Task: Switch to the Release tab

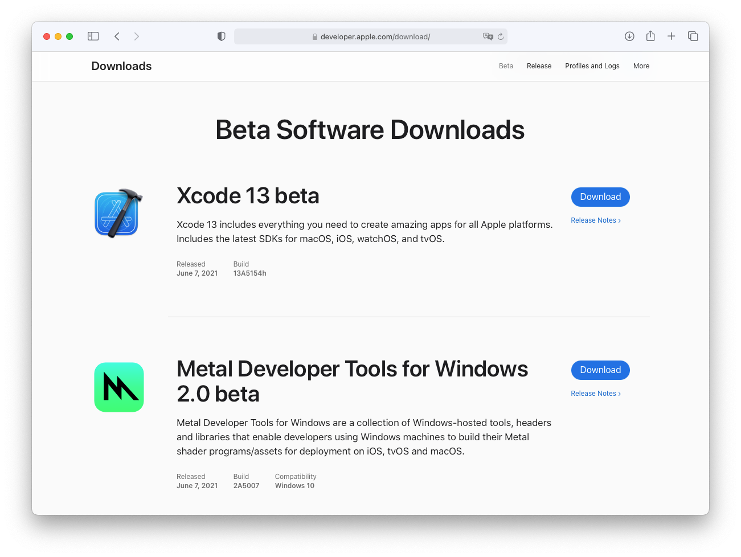Action: (x=539, y=66)
